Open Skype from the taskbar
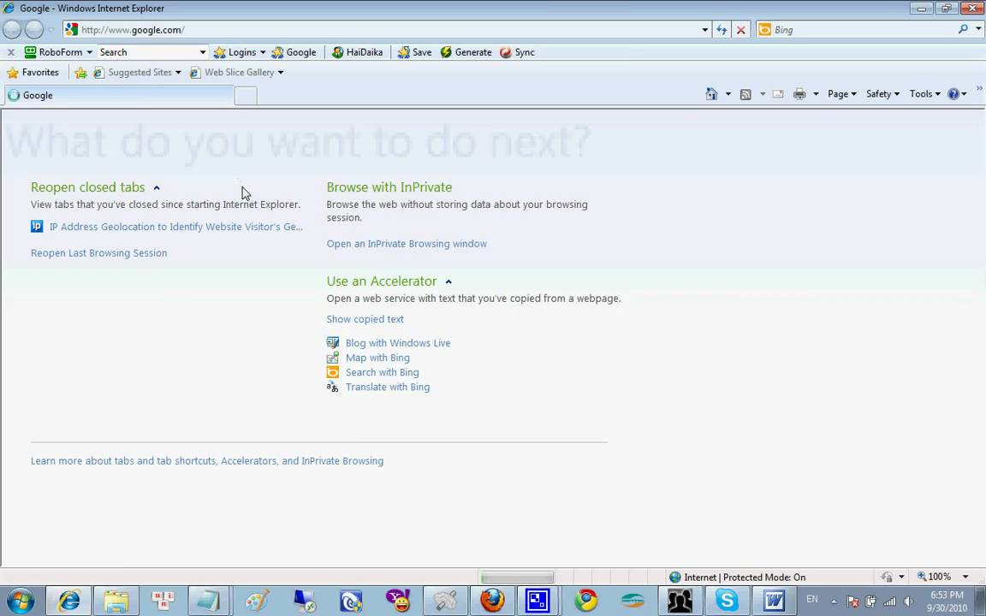The height and width of the screenshot is (616, 986). tap(727, 601)
